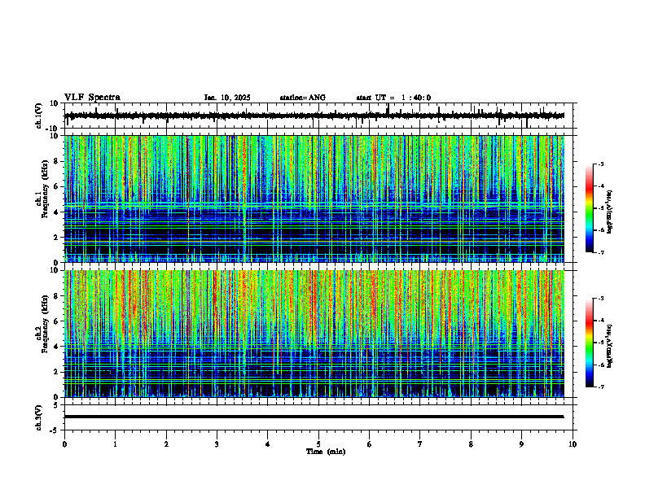Select the date text "Jan. 10, 2025"
This screenshot has width=645, height=498.
(x=227, y=98)
